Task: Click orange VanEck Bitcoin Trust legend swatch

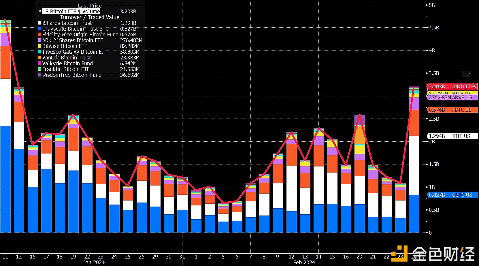Action: [39, 57]
